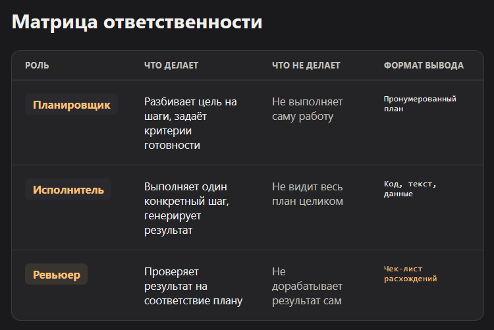The width and height of the screenshot is (494, 330).
Task: Click the heading "Матрица ответственности"
Action: click(137, 22)
